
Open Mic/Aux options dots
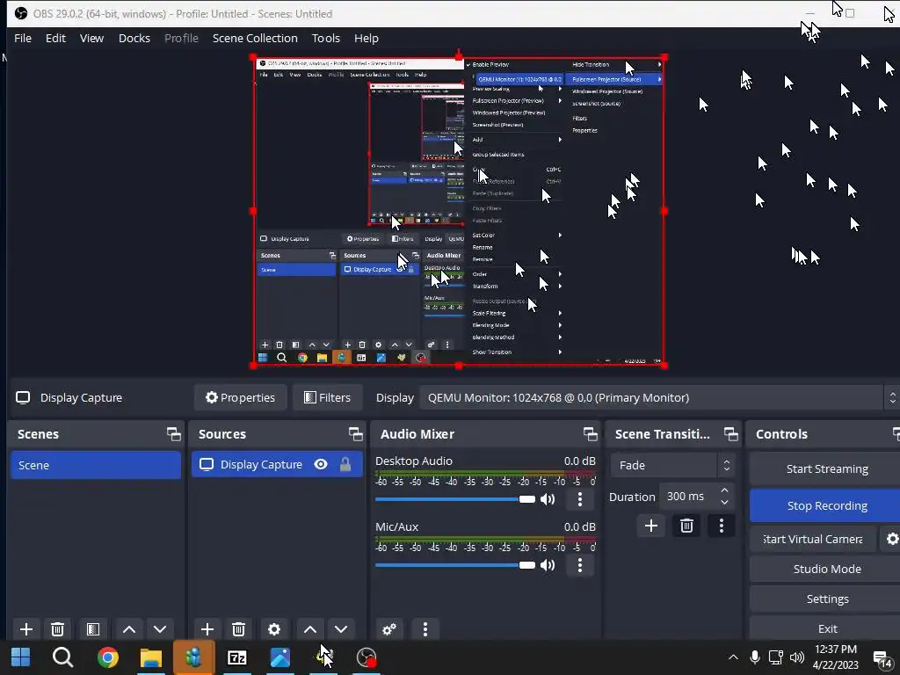[x=580, y=565]
